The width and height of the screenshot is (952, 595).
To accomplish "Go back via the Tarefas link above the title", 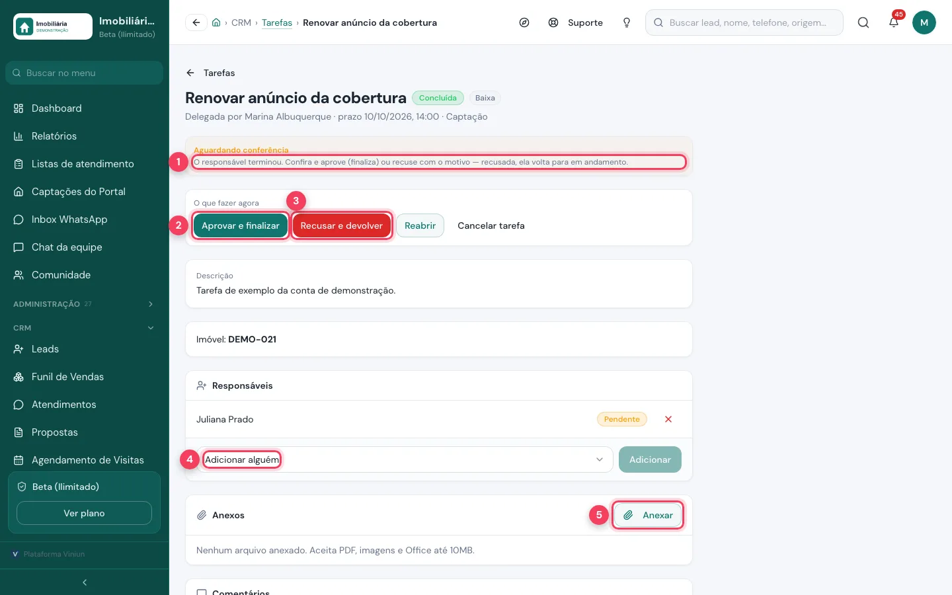I will tap(210, 73).
